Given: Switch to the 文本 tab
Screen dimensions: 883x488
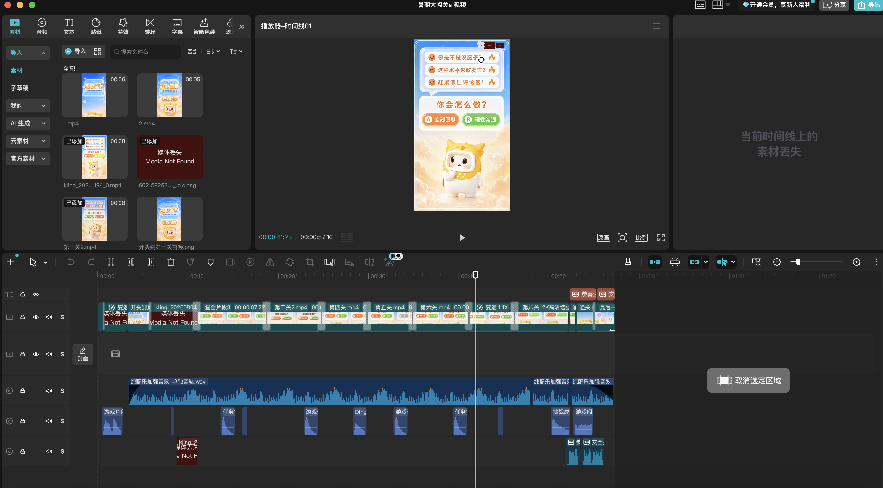Looking at the screenshot, I should click(69, 26).
